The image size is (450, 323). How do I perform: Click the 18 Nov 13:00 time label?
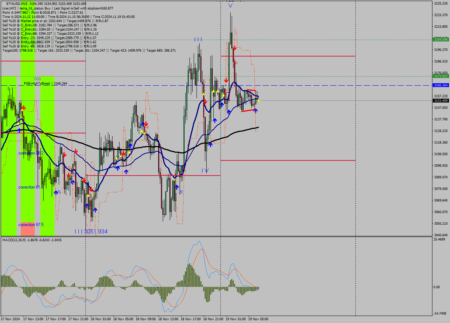click(x=168, y=319)
